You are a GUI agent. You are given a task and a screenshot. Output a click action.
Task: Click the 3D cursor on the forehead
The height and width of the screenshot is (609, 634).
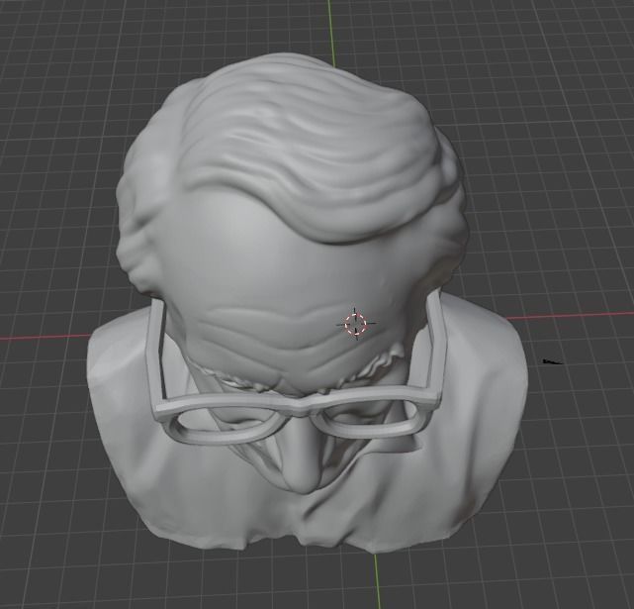click(356, 324)
